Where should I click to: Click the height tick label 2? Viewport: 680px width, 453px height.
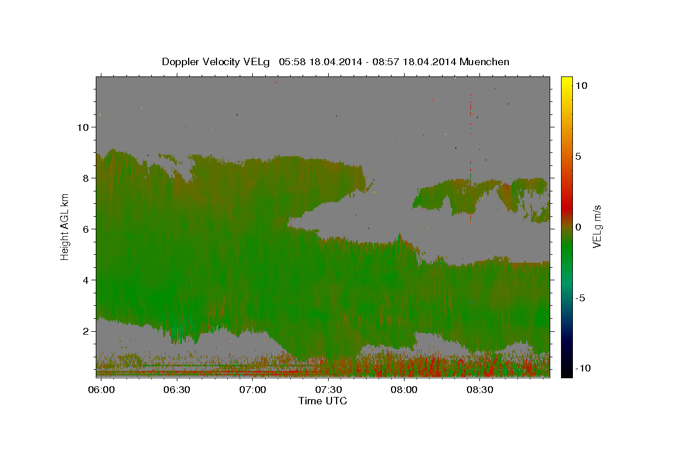pos(85,331)
